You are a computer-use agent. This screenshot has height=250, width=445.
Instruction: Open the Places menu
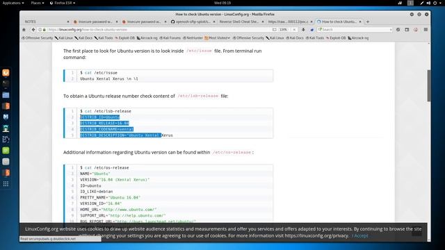pyautogui.click(x=37, y=3)
